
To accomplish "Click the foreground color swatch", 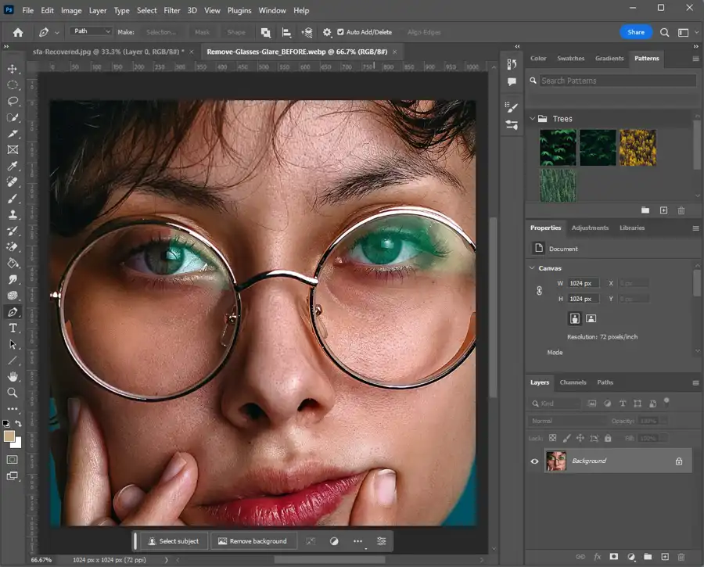I will 9,436.
